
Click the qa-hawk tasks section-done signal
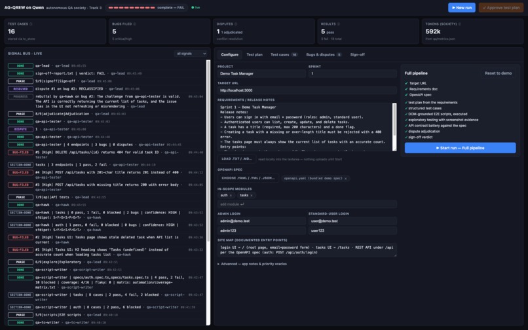click(x=105, y=215)
